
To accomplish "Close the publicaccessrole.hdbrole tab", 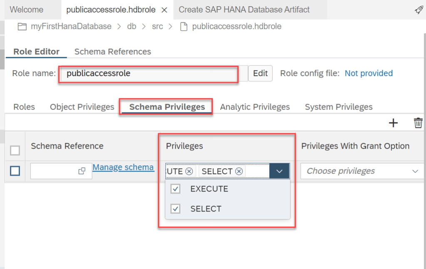I will (164, 10).
